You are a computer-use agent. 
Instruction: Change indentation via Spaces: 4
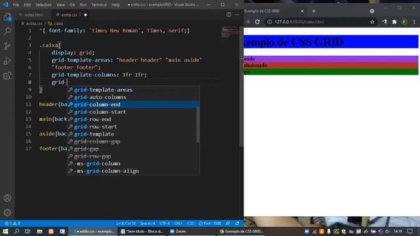pyautogui.click(x=148, y=223)
